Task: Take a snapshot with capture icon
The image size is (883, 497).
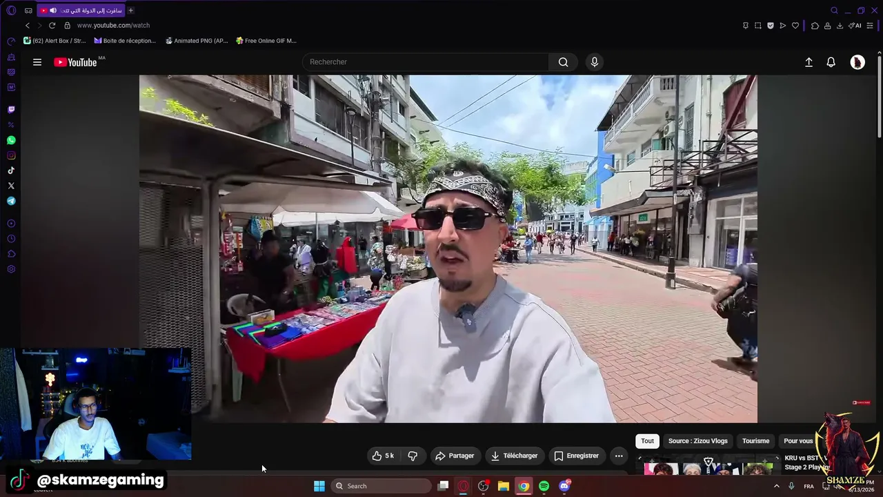Action: pyautogui.click(x=758, y=26)
